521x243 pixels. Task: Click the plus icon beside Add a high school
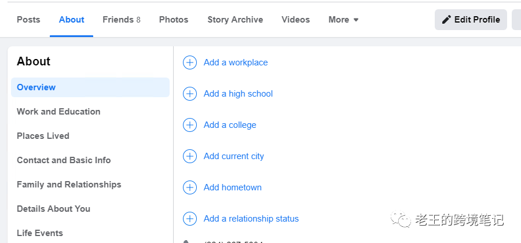[190, 94]
